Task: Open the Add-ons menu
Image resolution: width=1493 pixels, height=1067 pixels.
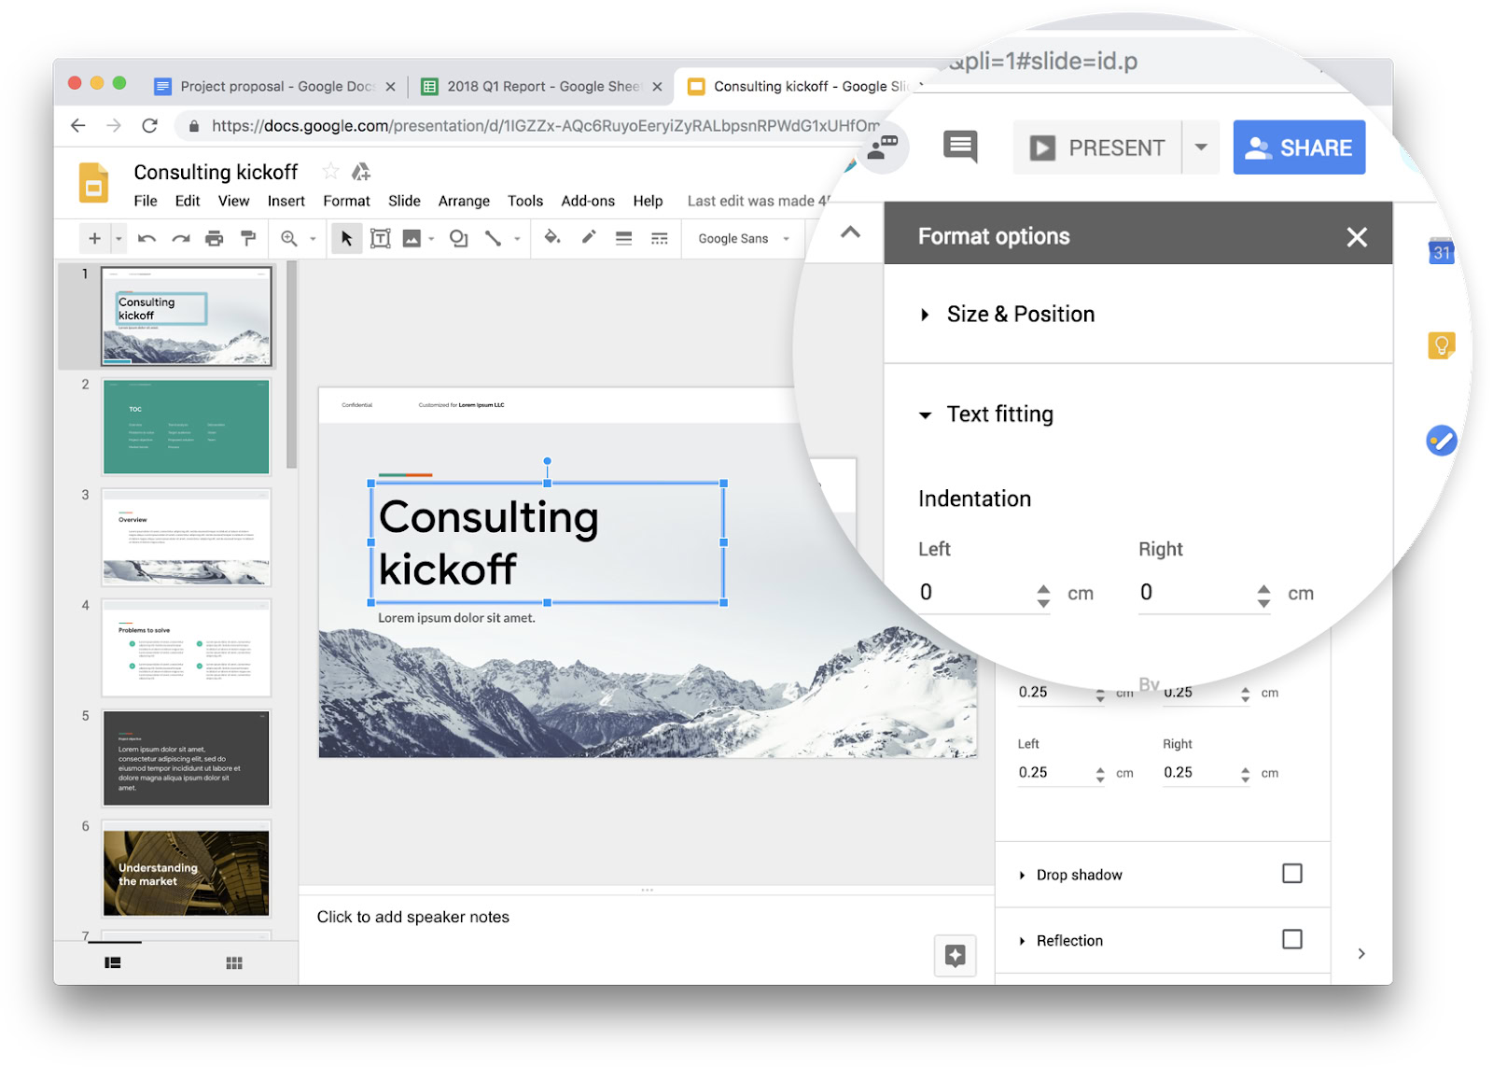Action: coord(588,201)
